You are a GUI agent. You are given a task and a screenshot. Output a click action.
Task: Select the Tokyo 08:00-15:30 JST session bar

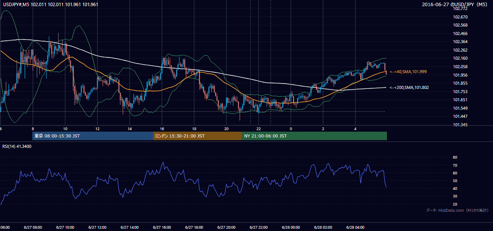click(x=93, y=136)
